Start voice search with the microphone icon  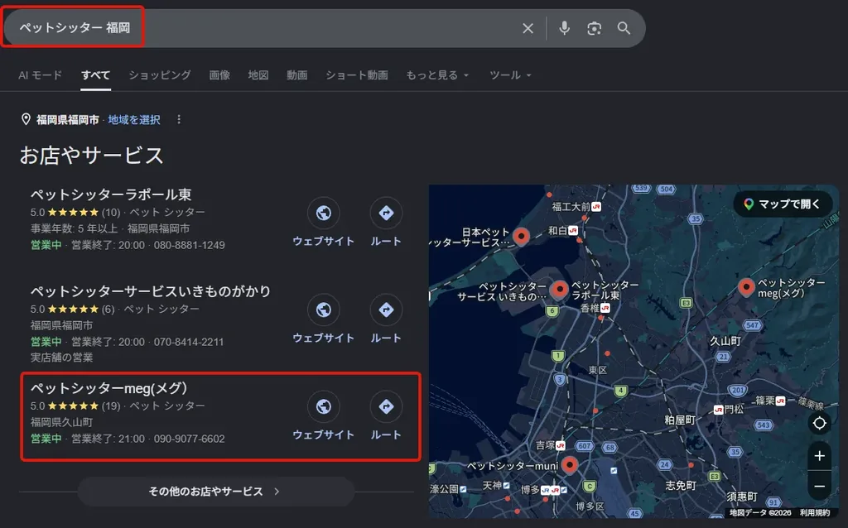click(x=564, y=28)
